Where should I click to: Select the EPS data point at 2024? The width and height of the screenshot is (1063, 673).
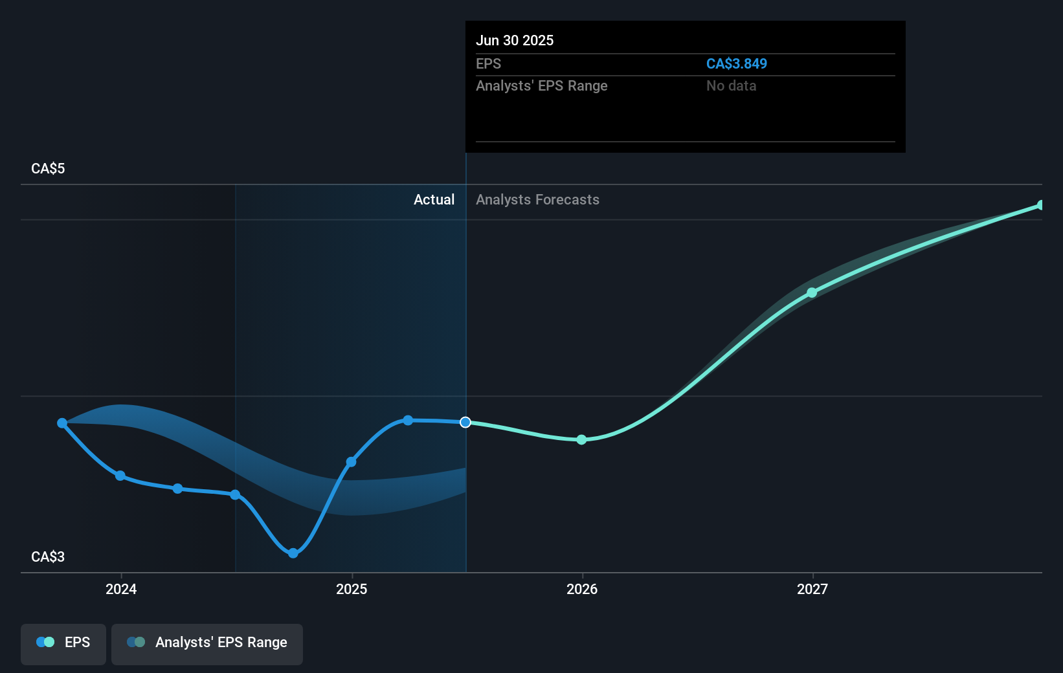120,476
